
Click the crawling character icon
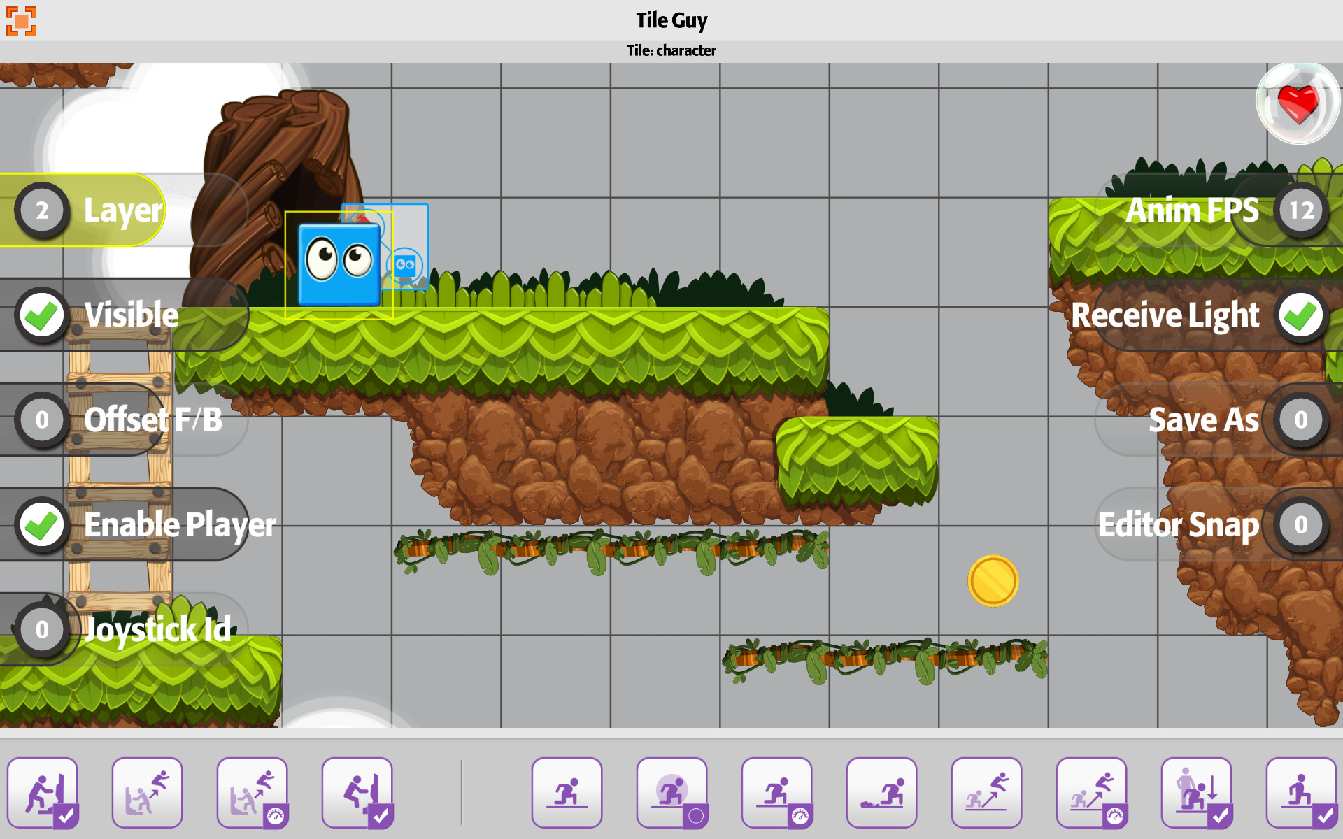881,792
